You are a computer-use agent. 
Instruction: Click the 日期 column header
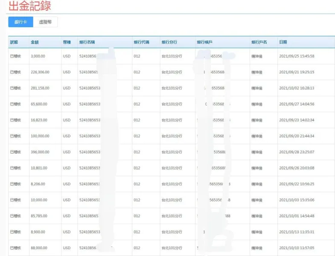tap(283, 42)
